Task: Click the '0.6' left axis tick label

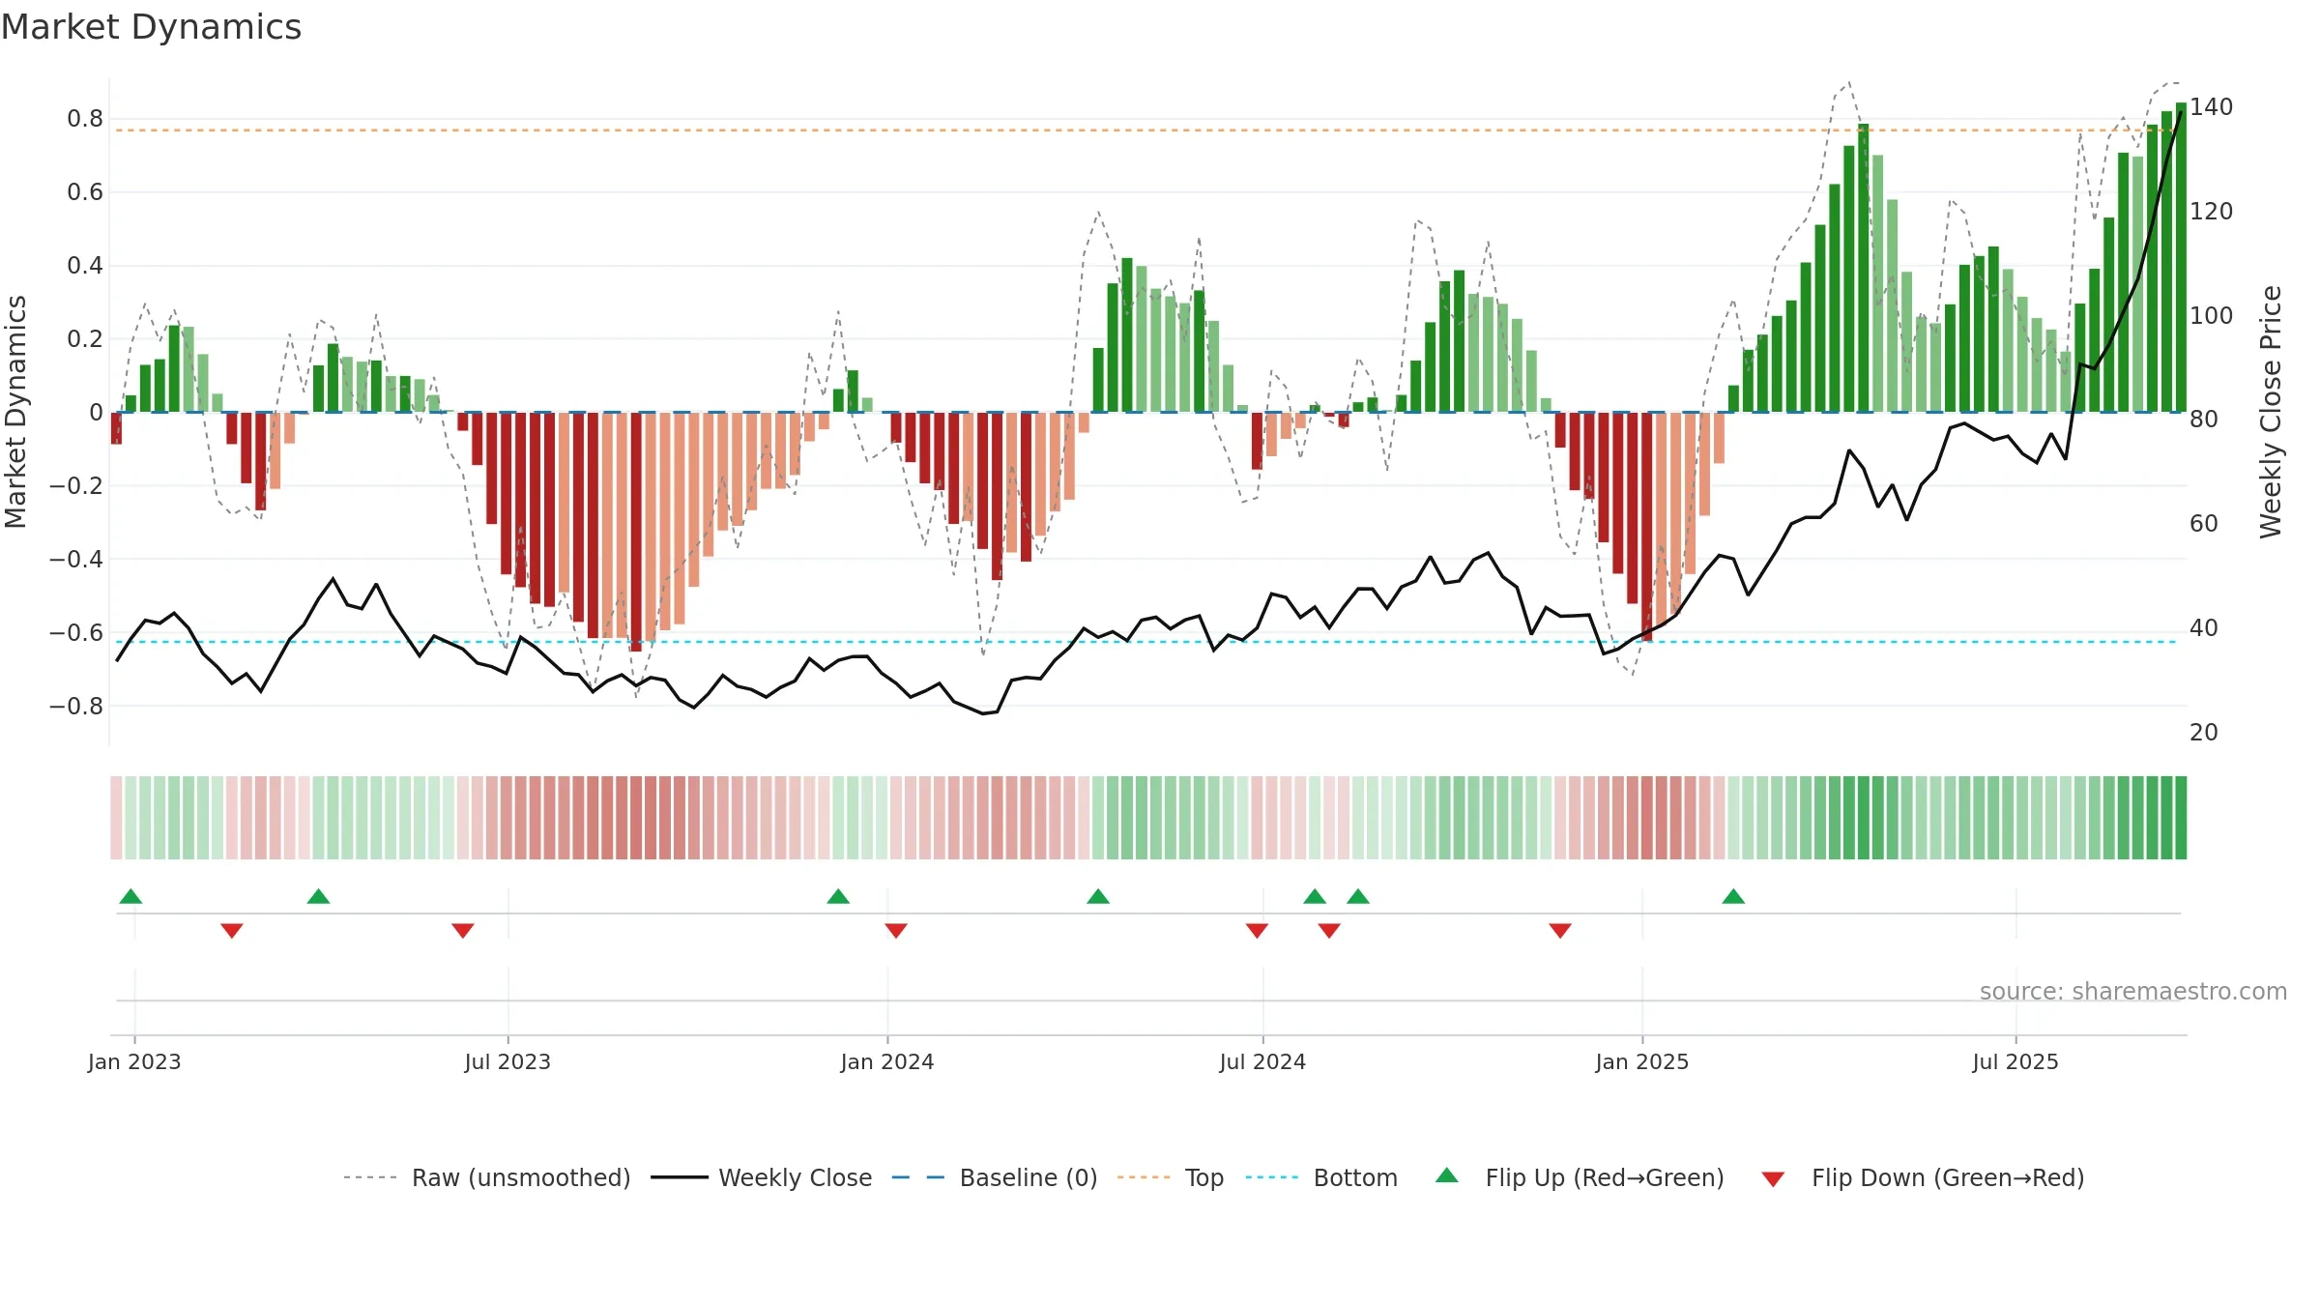Action: point(85,192)
